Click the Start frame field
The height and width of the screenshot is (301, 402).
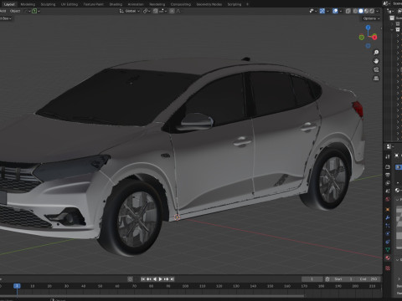click(x=343, y=279)
